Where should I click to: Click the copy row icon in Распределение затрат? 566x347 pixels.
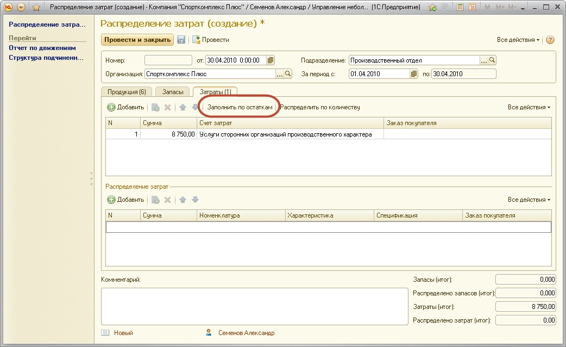coord(155,200)
